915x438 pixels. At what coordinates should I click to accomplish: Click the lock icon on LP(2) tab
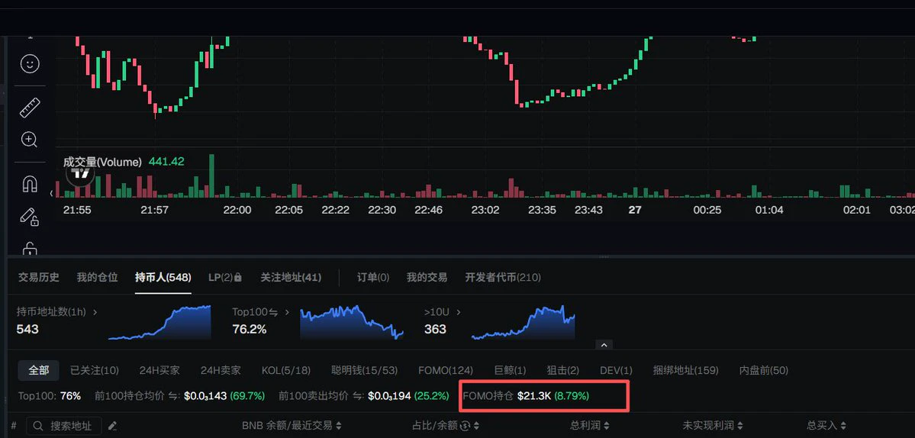pos(237,278)
